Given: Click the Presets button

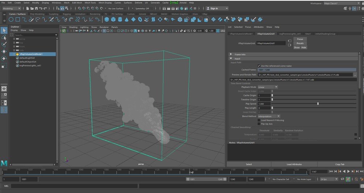Looking at the screenshot, I should [300, 43].
